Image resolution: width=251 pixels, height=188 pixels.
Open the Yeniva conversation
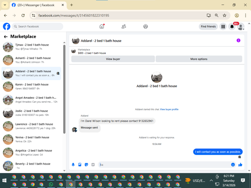pos(31,139)
